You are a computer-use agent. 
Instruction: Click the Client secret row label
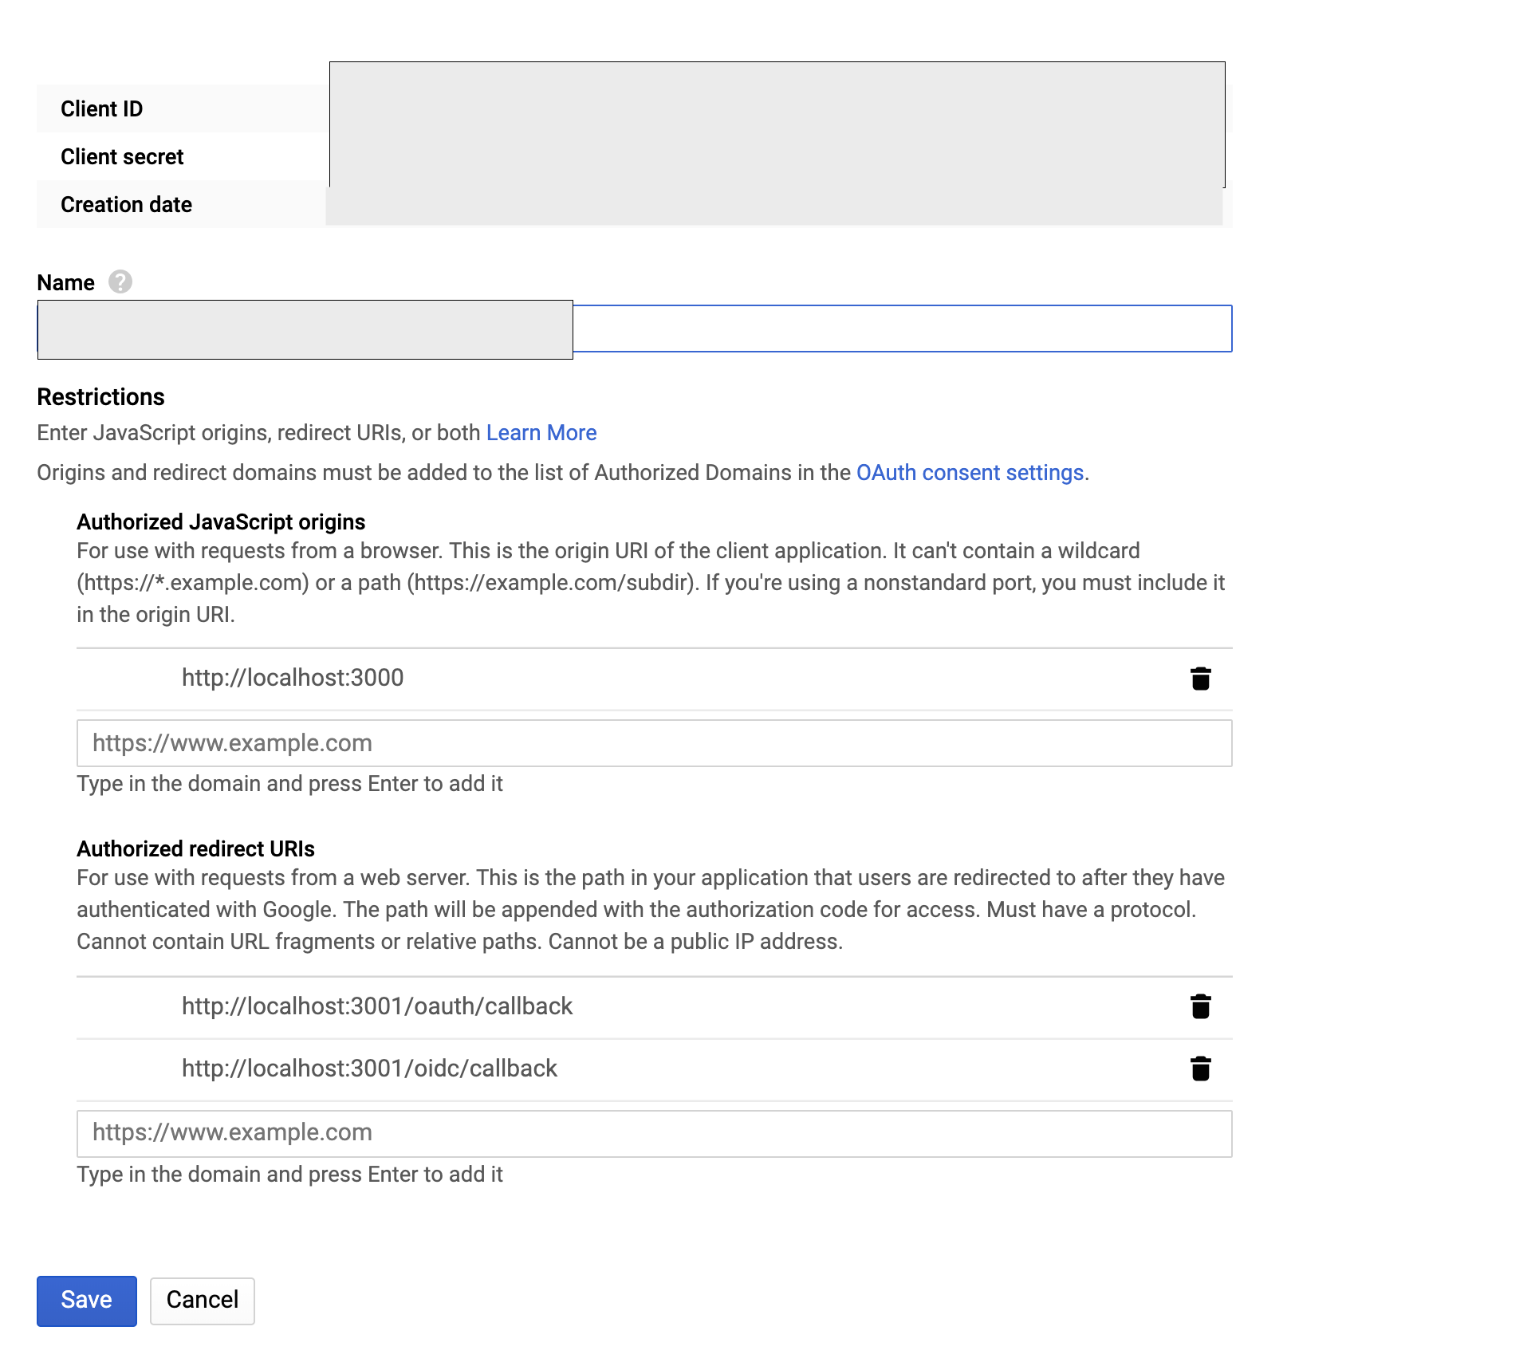[122, 157]
